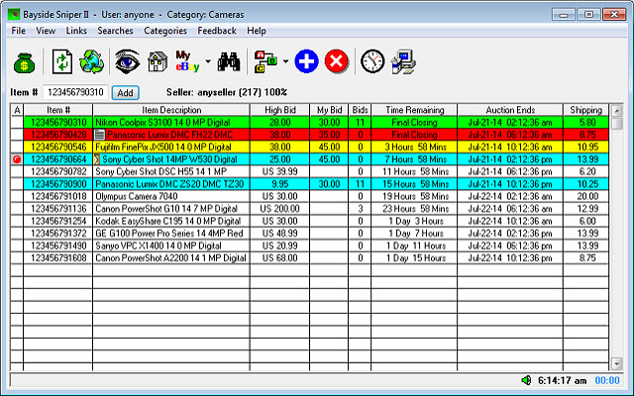
Task: Click the recycle globe refresh icon
Action: point(92,61)
